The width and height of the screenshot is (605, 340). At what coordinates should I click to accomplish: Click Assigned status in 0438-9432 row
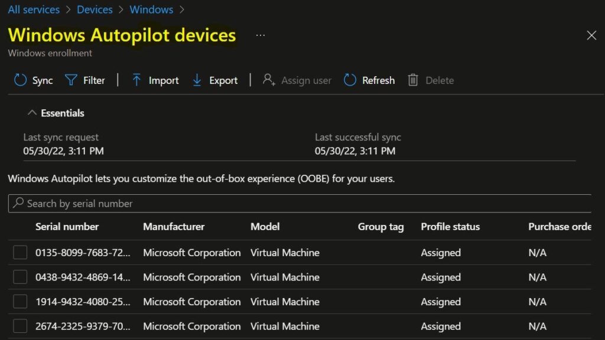click(x=441, y=277)
